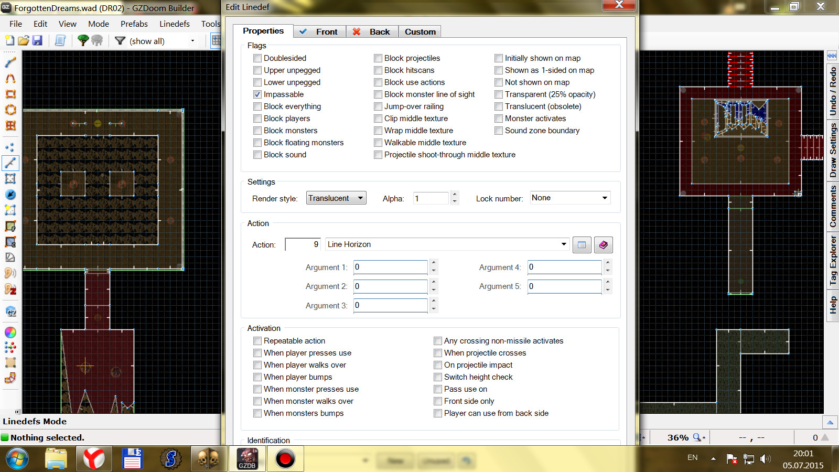
Task: Open the Linedefs menu
Action: pyautogui.click(x=175, y=24)
